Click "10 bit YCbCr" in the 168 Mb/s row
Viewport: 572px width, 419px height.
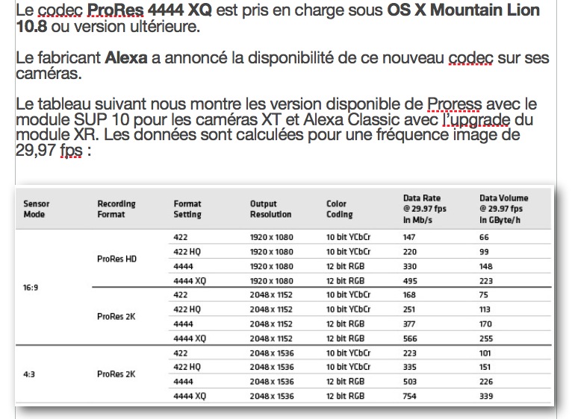pos(349,294)
